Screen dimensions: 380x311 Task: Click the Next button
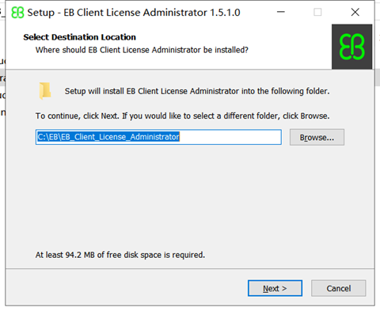[275, 288]
